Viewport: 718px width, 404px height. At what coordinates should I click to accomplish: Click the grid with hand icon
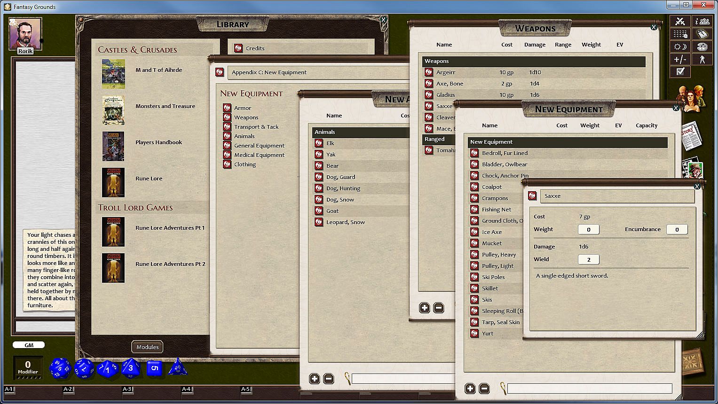(x=680, y=34)
